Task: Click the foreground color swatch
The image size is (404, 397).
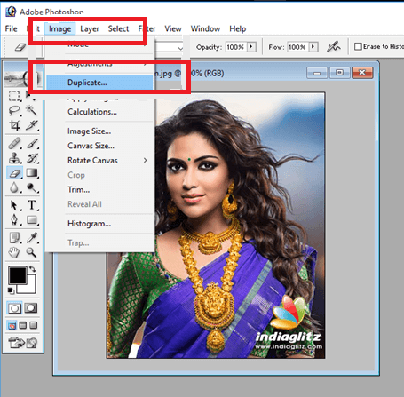Action: 17,275
